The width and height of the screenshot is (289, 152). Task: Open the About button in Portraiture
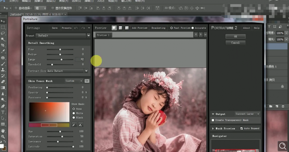click(246, 28)
